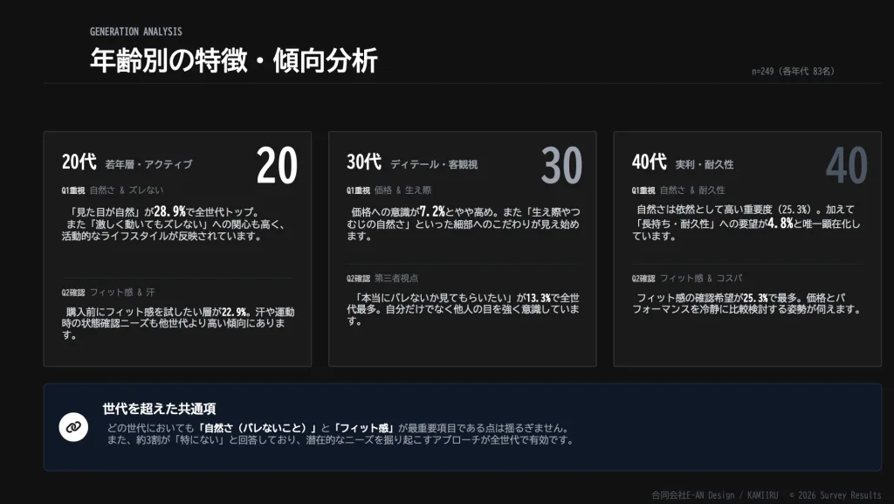Click the 4.8% figure in the 40代 card

coord(781,223)
